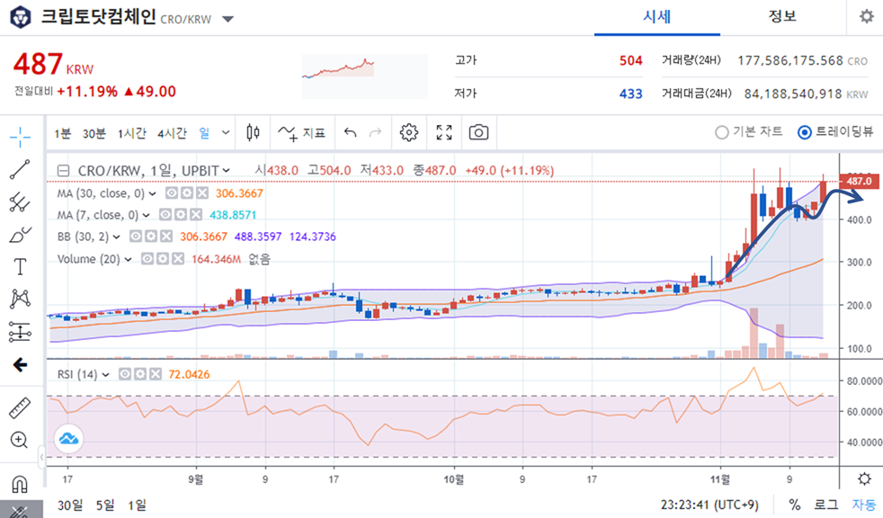
Task: Open the candlestick chart style picker
Action: point(254,133)
